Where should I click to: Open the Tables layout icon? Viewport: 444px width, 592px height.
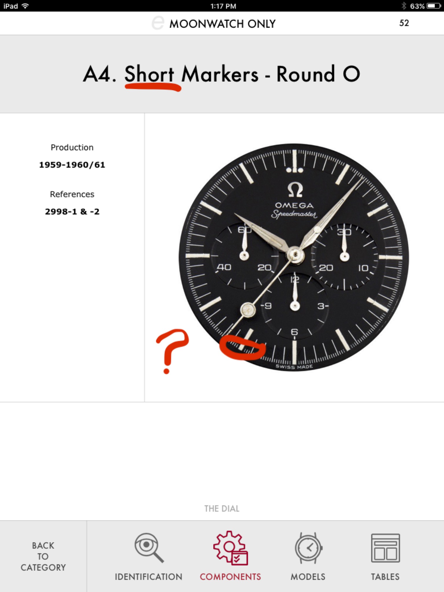[x=385, y=548]
